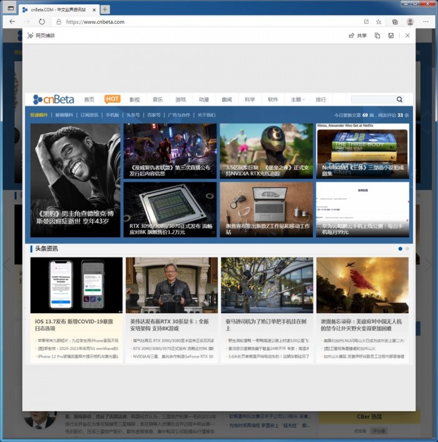Open the 《黑豹》 Chadwick Boseman story image

point(75,180)
